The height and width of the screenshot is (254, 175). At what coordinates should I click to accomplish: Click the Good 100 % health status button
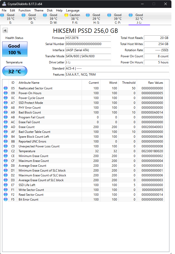coord(15,49)
